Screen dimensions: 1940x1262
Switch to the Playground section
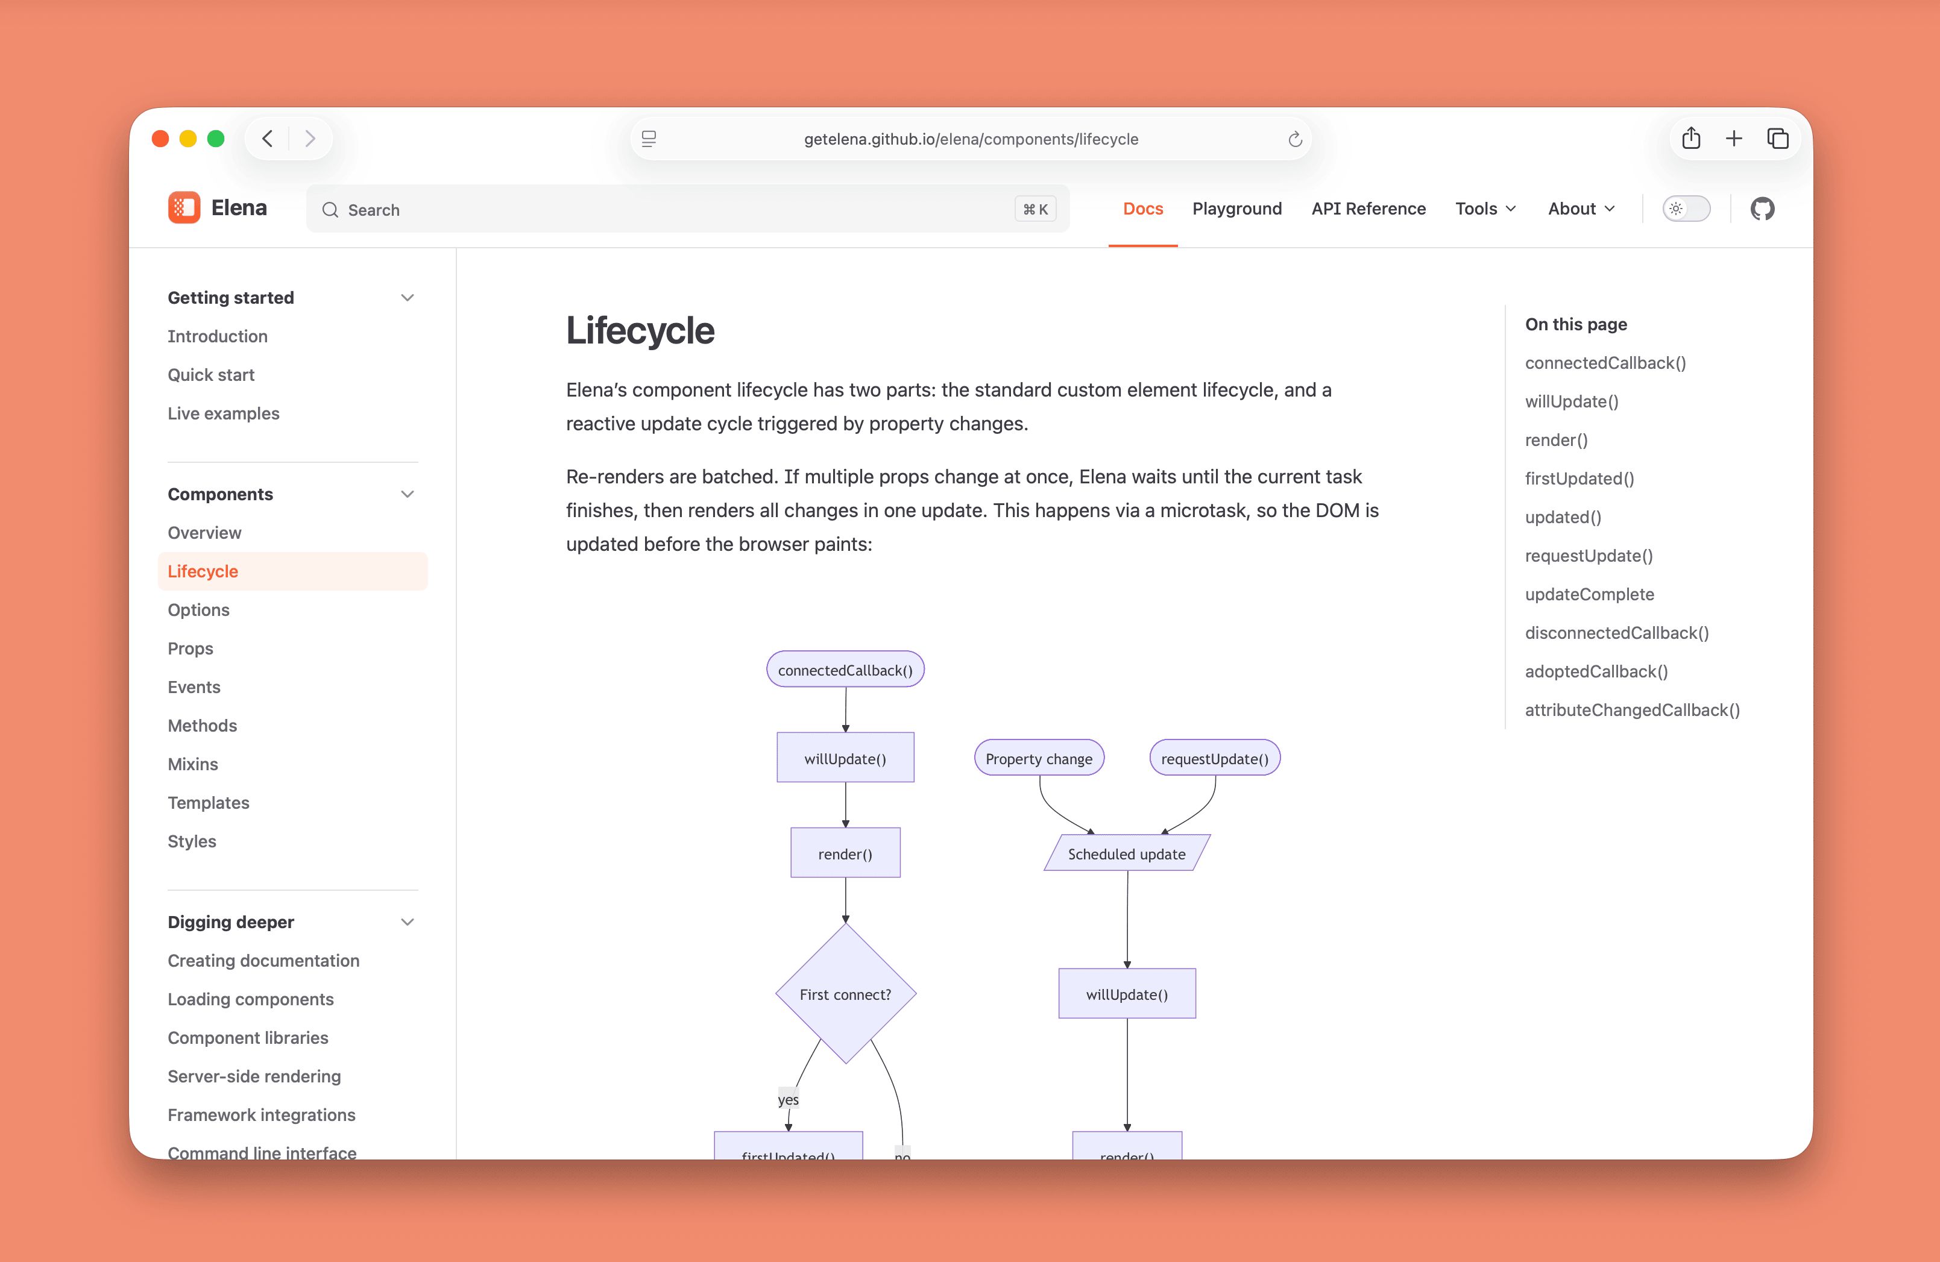click(1236, 209)
